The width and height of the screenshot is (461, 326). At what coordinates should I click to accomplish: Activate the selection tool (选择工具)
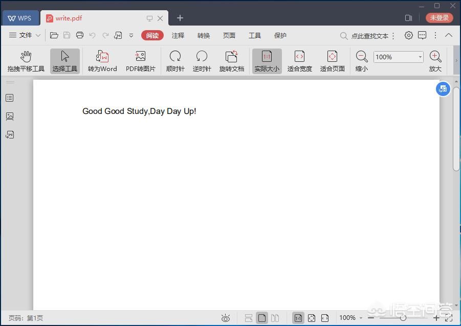tap(64, 61)
